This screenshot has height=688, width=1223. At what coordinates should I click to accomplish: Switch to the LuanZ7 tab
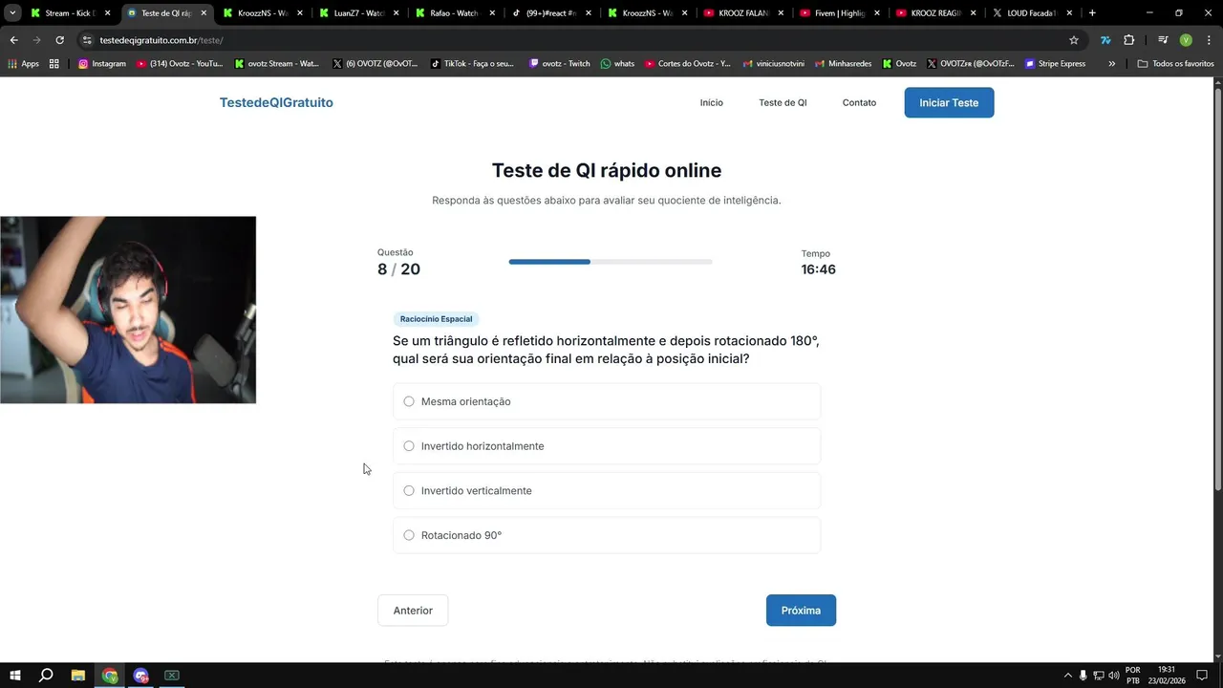point(358,13)
